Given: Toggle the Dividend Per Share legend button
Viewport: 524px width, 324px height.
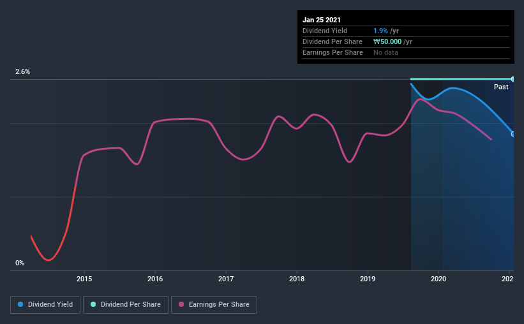Looking at the screenshot, I should click(x=126, y=305).
